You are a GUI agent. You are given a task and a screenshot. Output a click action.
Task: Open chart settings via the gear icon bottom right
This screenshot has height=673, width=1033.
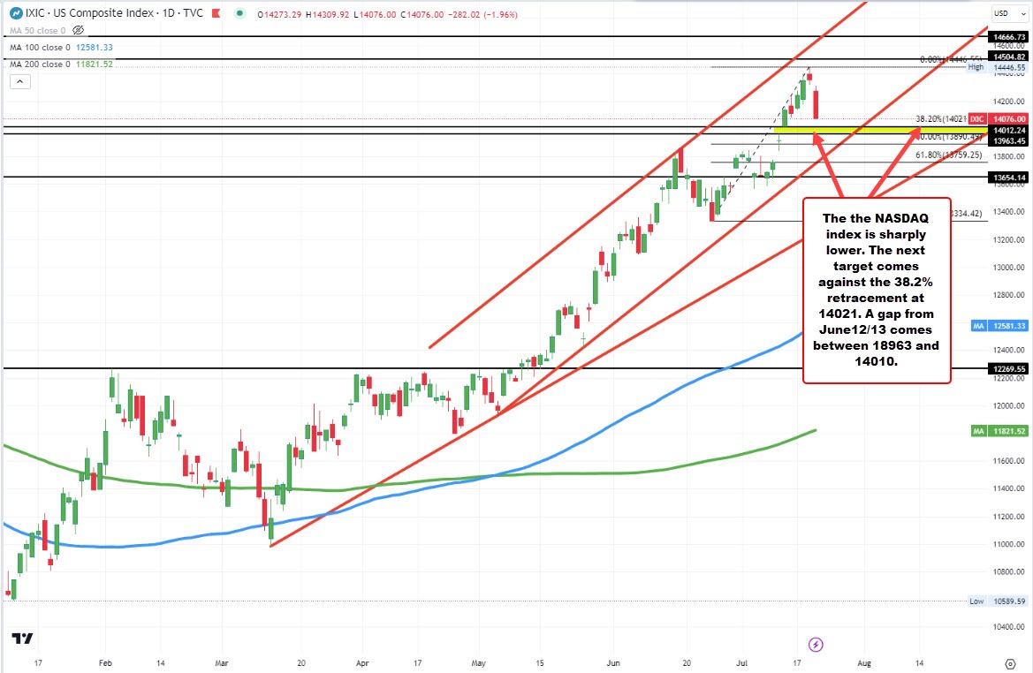[1011, 662]
